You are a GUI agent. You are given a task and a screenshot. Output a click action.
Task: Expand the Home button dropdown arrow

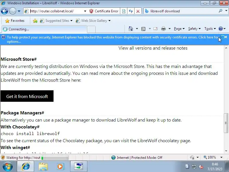coord(137,29)
